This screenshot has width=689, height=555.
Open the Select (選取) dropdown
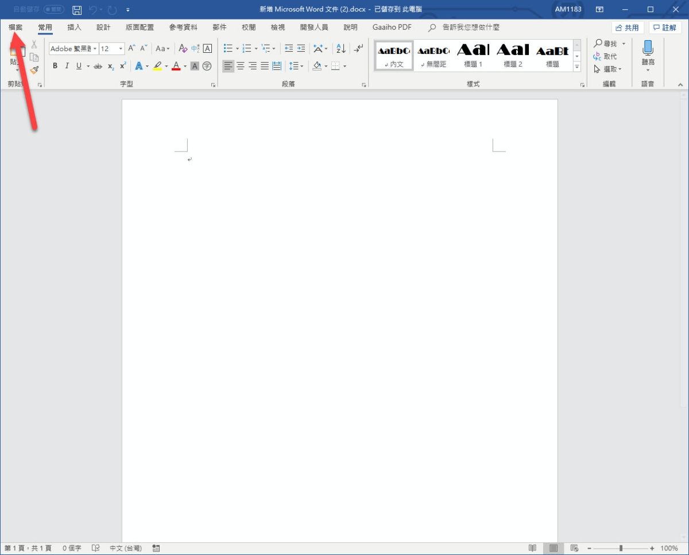pos(609,69)
